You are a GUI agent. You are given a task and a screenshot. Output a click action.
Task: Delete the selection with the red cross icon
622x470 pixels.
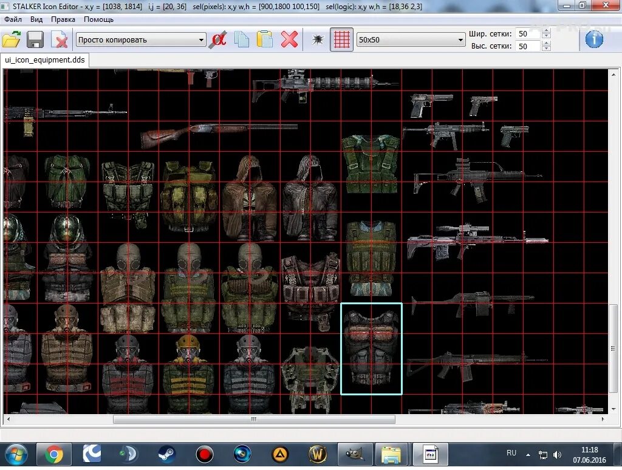coord(289,39)
